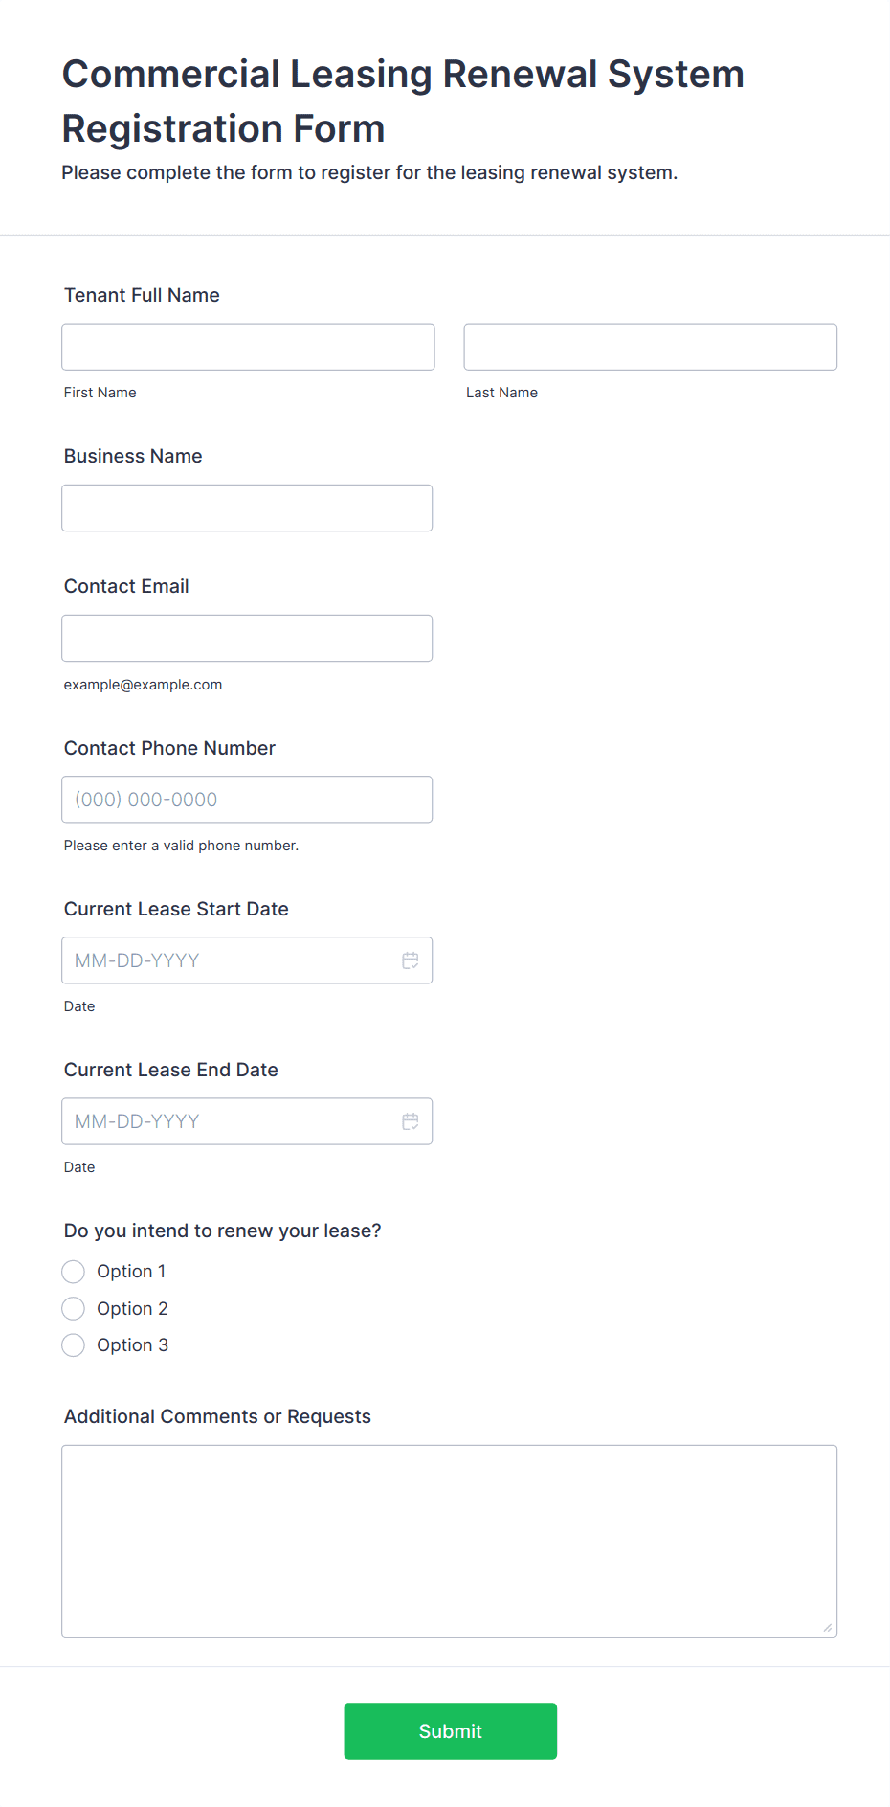This screenshot has height=1807, width=890.
Task: Click the Current Lease End Date field
Action: [x=230, y=1121]
